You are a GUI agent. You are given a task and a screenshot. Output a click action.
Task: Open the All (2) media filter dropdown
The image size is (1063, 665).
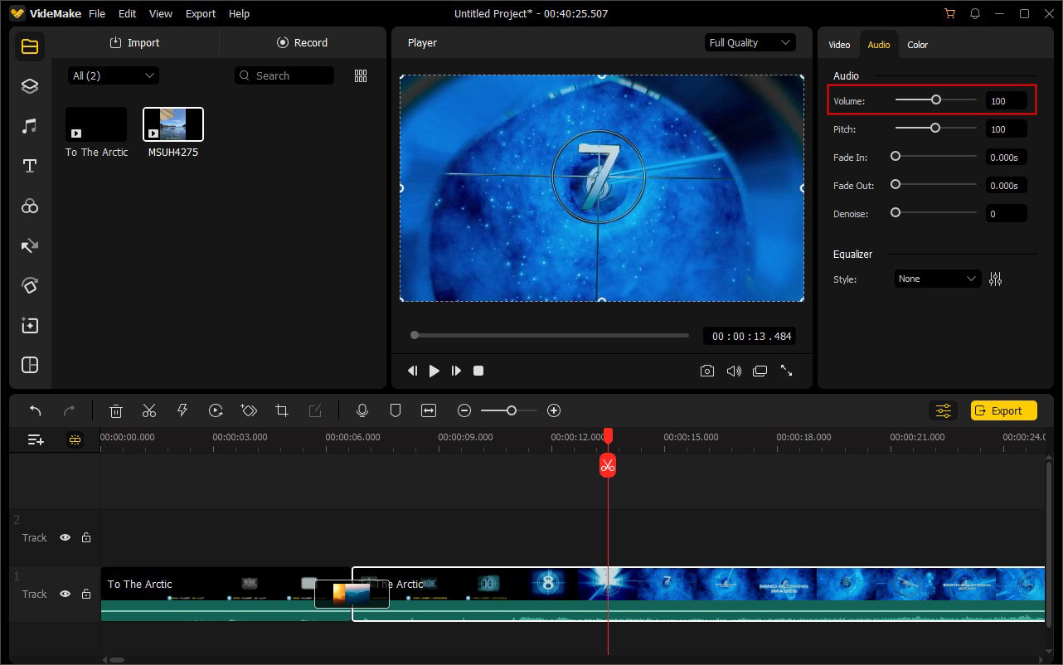[114, 75]
